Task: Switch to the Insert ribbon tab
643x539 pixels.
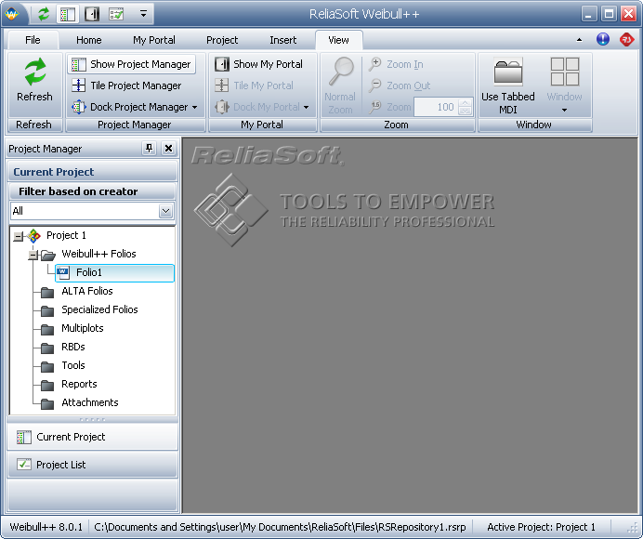Action: [282, 40]
